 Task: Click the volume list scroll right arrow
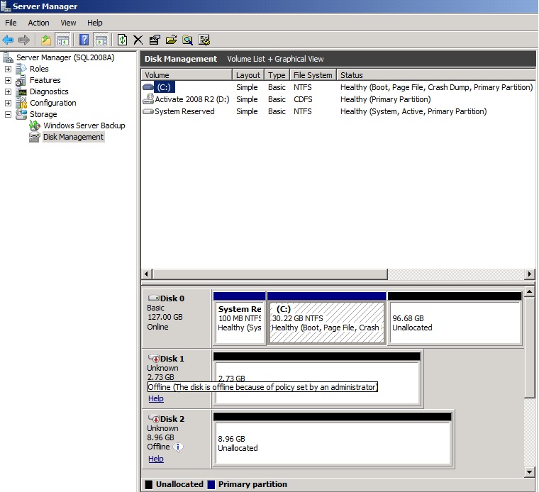click(529, 274)
